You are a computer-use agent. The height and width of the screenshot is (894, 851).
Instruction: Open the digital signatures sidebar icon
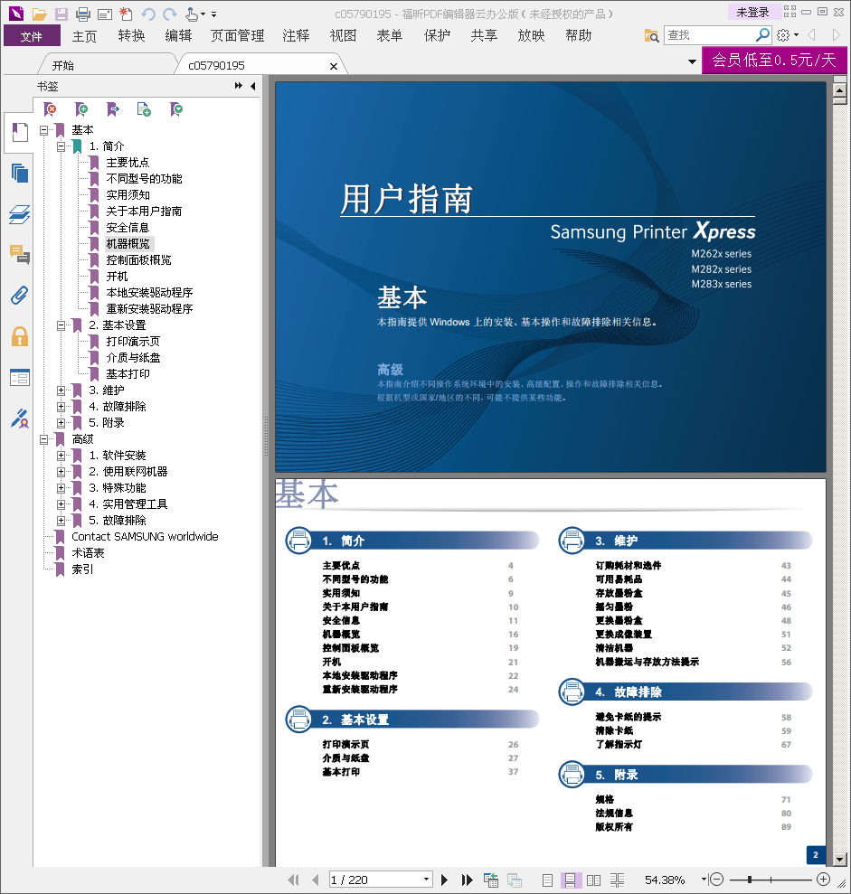(x=19, y=418)
